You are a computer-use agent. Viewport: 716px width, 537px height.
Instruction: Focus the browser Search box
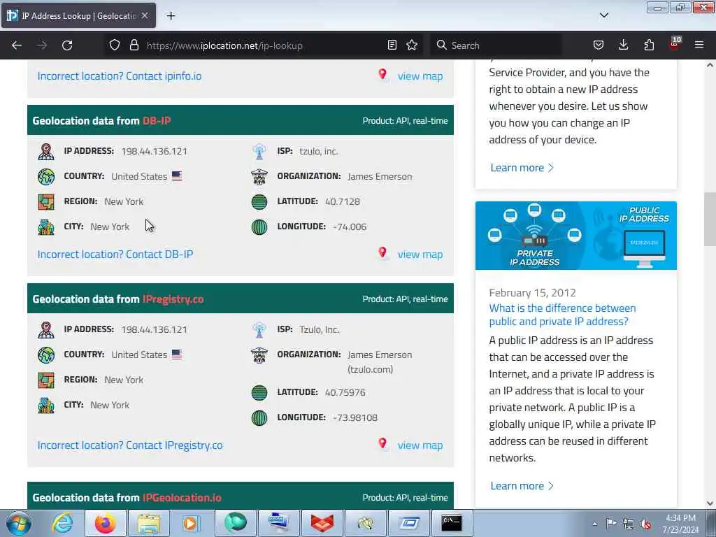(496, 45)
